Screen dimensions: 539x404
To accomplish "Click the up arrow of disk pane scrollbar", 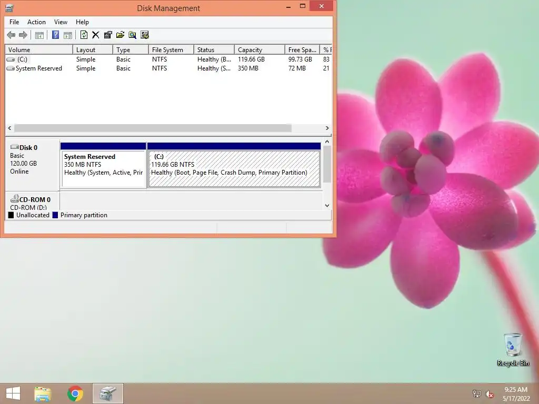I will 327,142.
